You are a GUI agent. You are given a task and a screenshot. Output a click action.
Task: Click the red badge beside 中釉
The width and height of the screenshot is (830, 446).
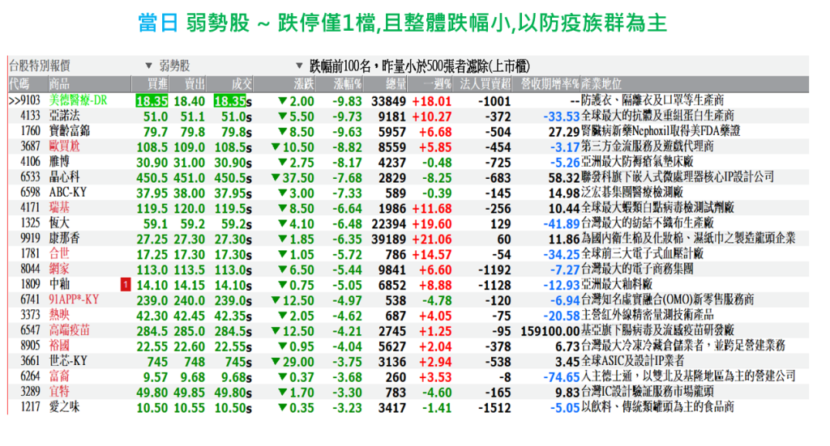pyautogui.click(x=126, y=284)
